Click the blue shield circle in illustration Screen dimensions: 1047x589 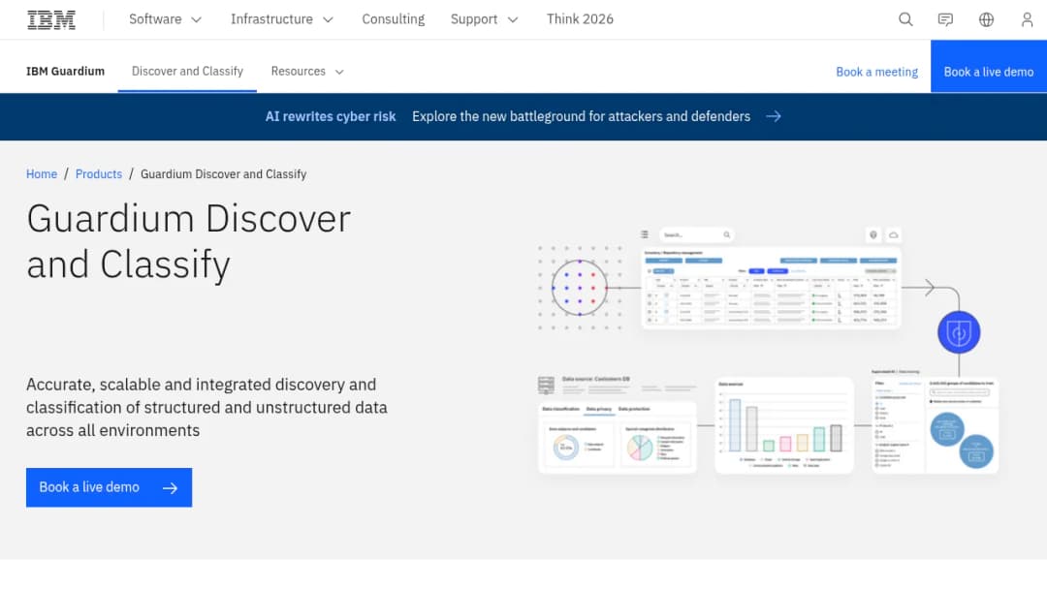(959, 332)
